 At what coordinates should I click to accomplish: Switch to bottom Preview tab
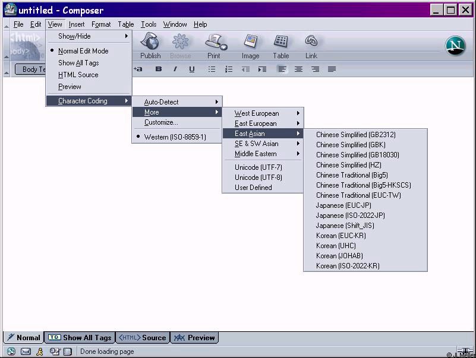coord(194,337)
